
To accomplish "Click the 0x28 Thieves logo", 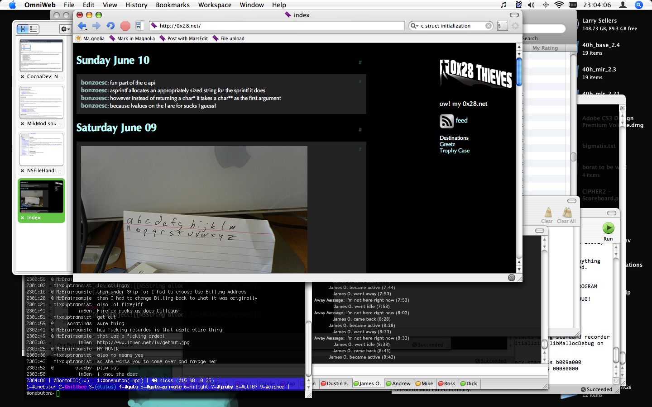I will [476, 74].
